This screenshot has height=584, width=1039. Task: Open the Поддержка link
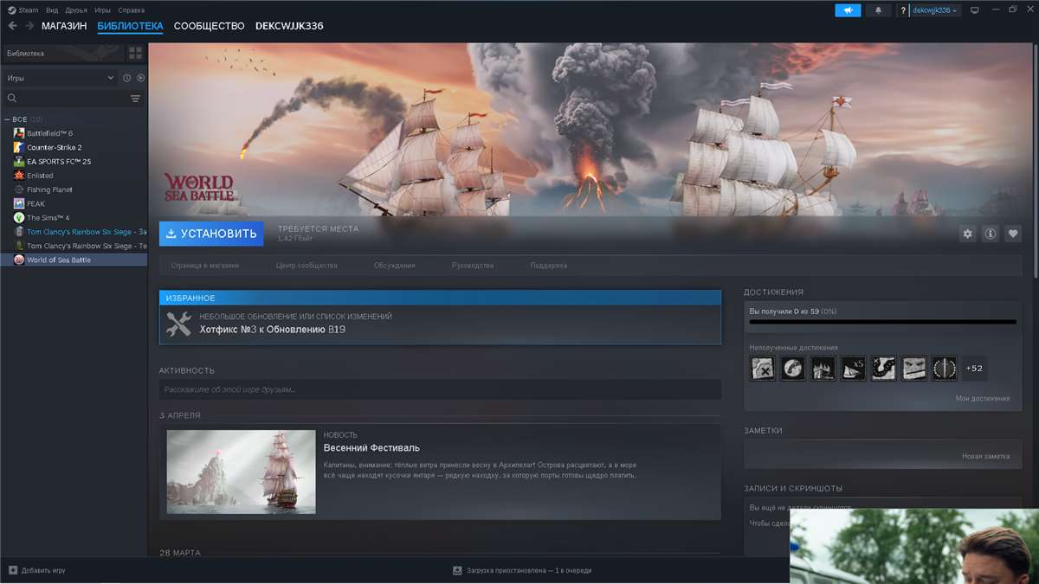549,266
